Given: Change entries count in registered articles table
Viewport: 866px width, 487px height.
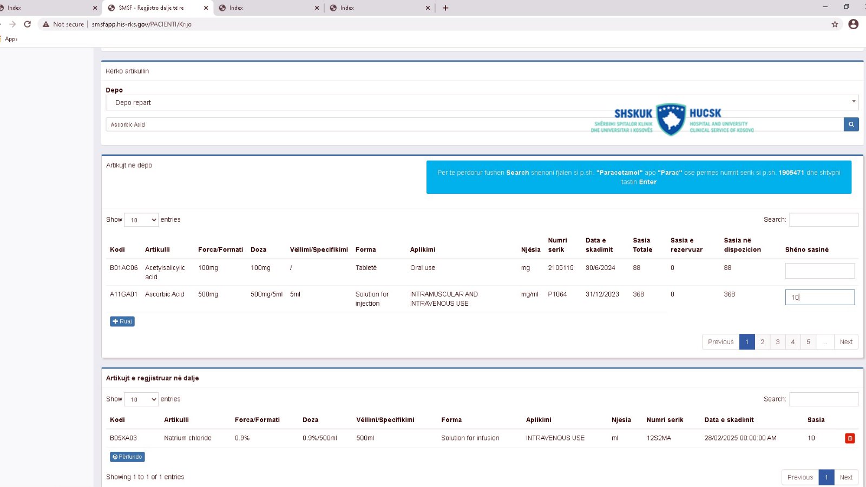Looking at the screenshot, I should click(141, 399).
